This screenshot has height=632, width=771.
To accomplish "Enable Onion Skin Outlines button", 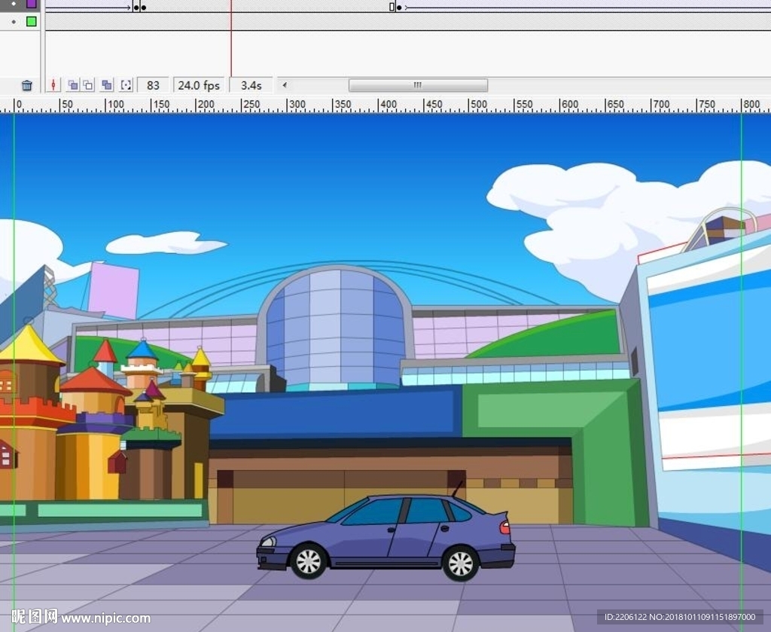I will (88, 86).
